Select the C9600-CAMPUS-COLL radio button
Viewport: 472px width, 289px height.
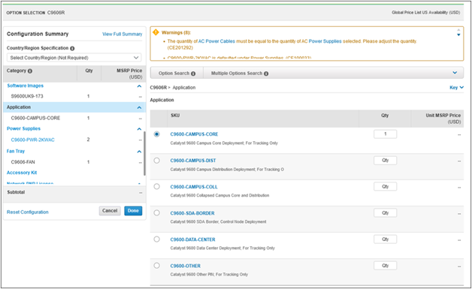[156, 186]
